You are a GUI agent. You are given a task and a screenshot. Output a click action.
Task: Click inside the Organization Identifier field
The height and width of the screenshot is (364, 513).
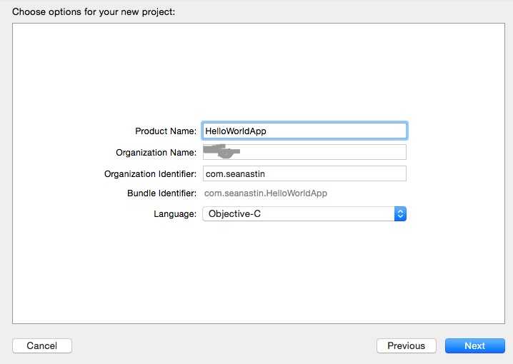(x=304, y=173)
